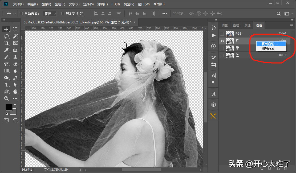Select the Lasso tool
296x173 pixels.
coord(6,36)
